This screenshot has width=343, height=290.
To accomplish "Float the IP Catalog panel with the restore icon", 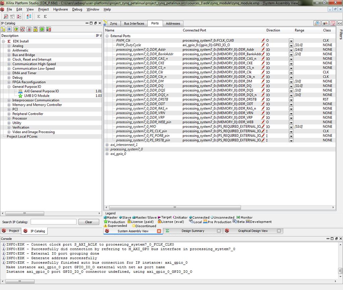I will 95,23.
